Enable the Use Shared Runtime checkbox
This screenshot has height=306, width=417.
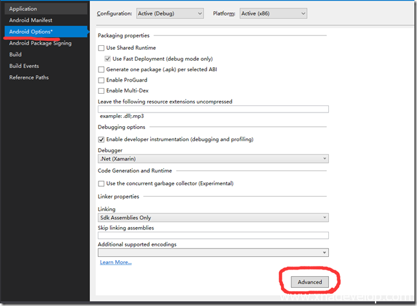(101, 49)
